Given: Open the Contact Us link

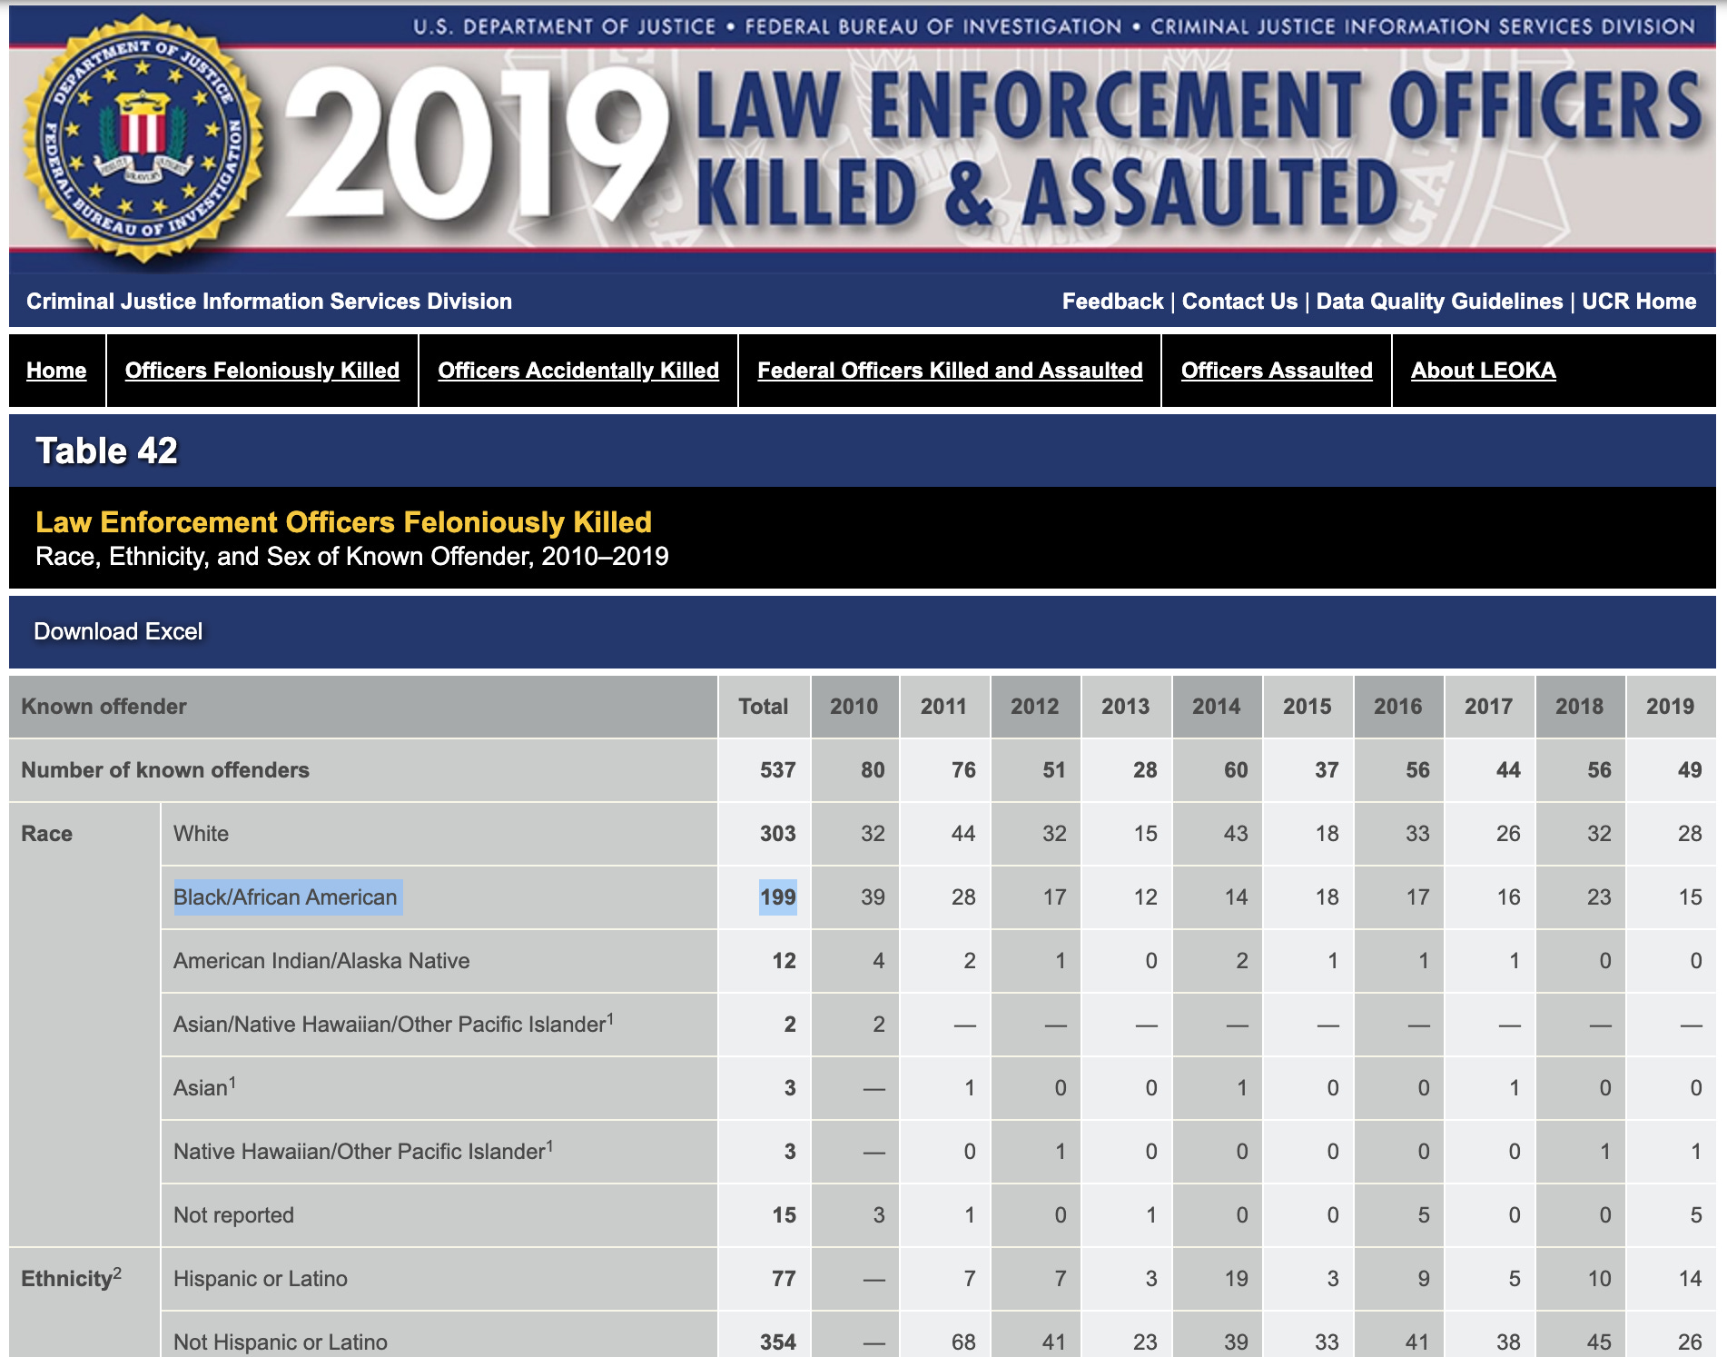Looking at the screenshot, I should pyautogui.click(x=1239, y=302).
